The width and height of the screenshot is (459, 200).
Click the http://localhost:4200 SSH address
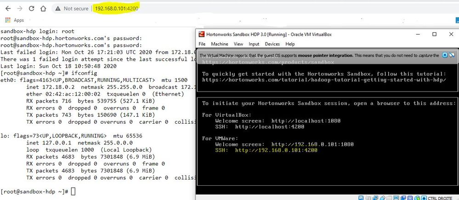click(270, 127)
